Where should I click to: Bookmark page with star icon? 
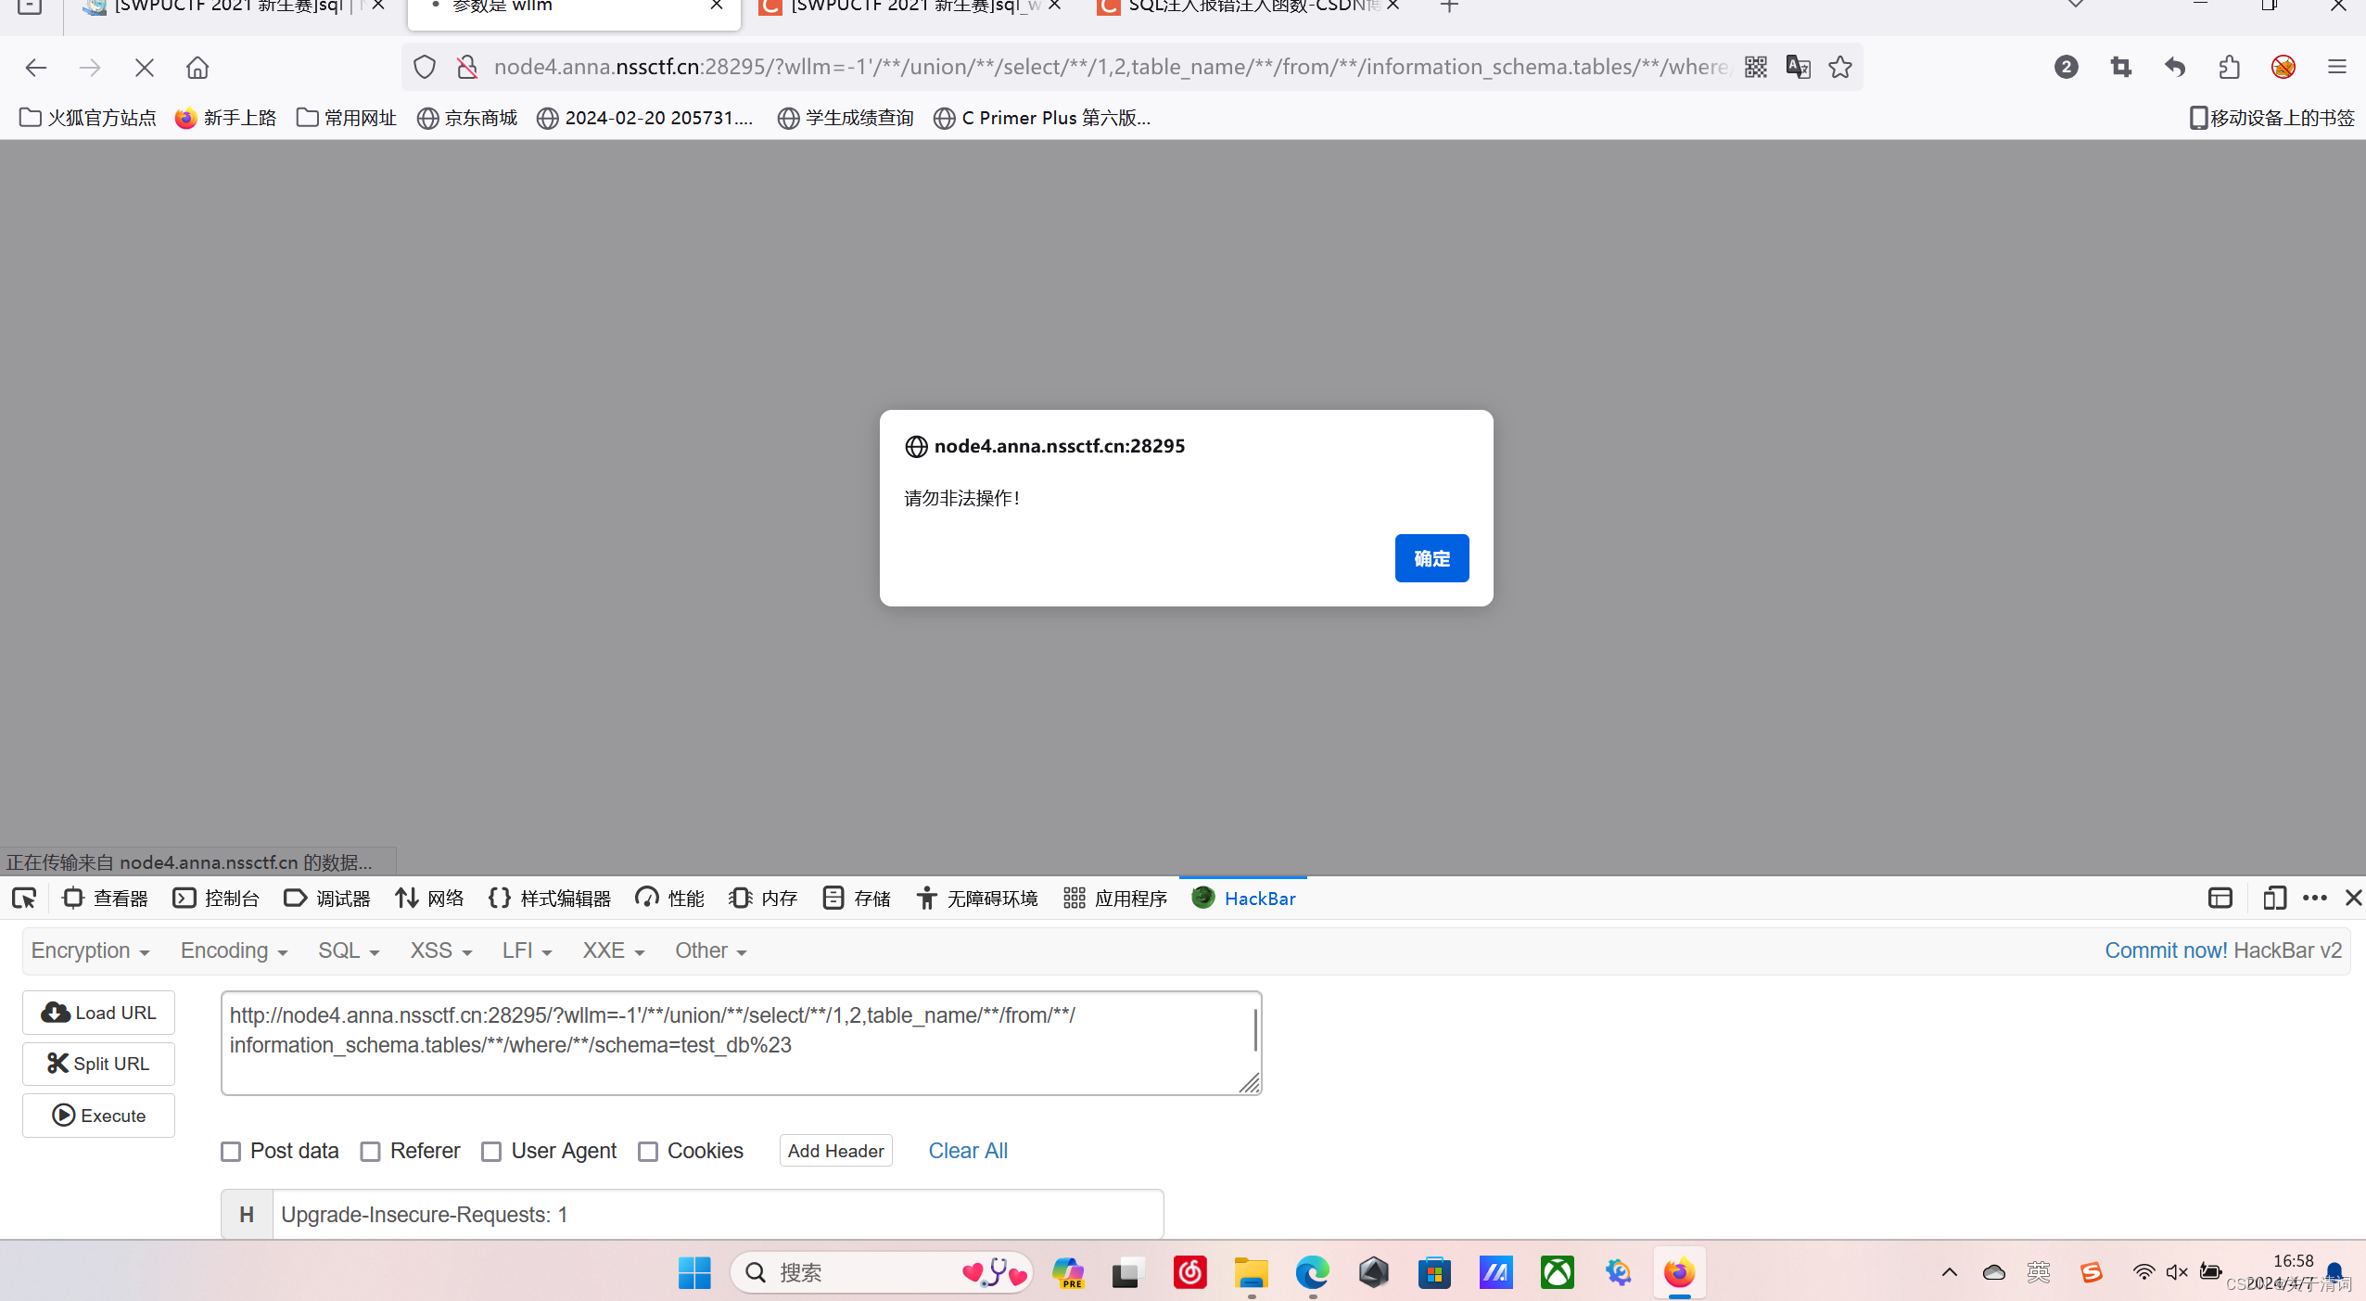click(1840, 68)
